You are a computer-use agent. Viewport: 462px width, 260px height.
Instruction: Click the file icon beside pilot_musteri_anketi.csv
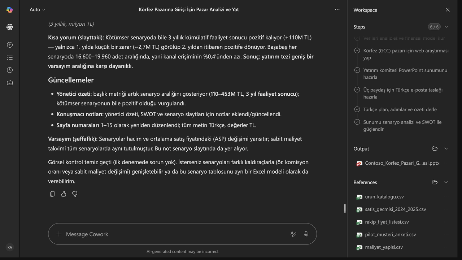(x=359, y=235)
